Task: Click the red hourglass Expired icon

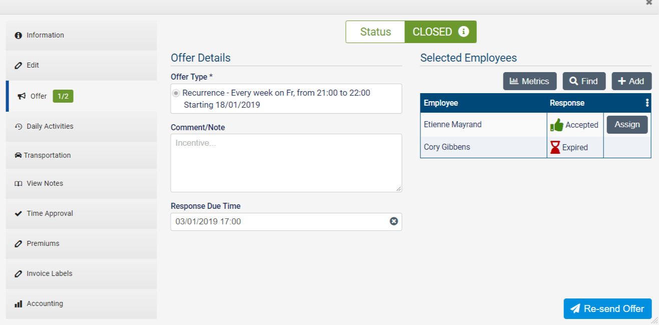Action: [555, 147]
